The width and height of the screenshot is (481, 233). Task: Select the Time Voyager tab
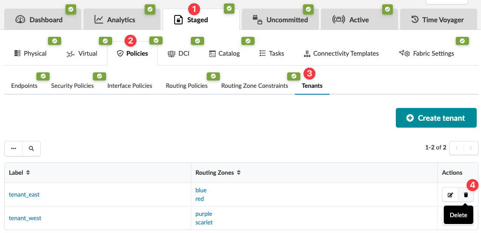pos(437,20)
